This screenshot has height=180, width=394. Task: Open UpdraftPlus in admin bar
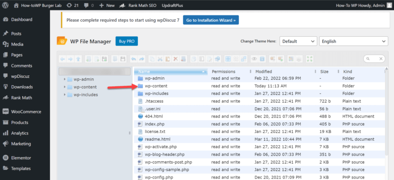172,5
